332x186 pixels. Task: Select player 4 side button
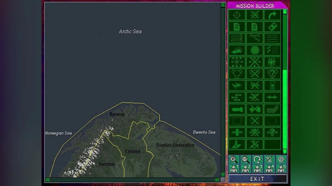(269, 169)
